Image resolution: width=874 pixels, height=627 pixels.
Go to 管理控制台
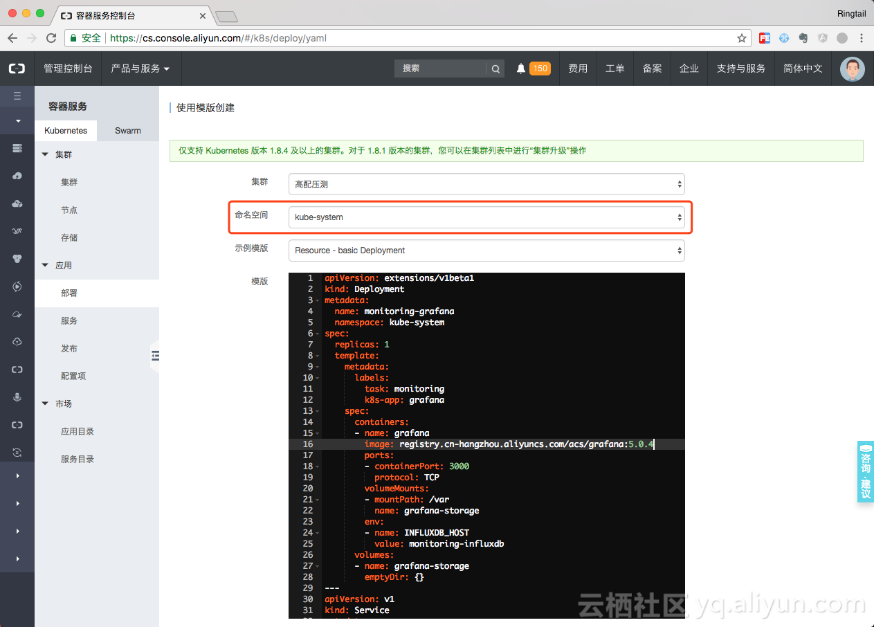[x=68, y=69]
